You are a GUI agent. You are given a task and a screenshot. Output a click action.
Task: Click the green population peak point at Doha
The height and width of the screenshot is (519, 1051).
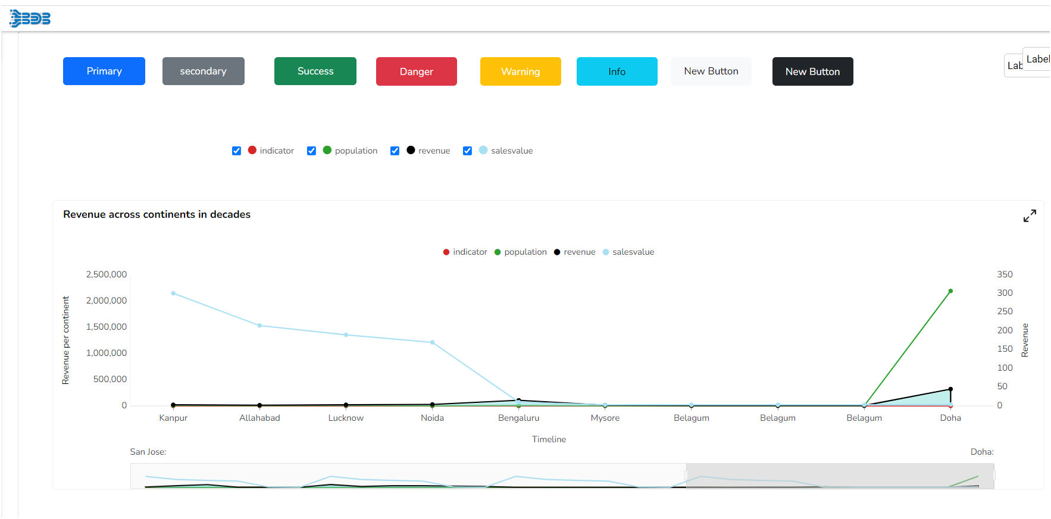click(x=950, y=291)
